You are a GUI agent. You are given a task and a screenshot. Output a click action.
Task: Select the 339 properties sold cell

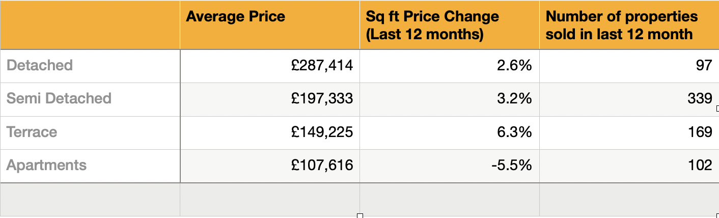click(x=629, y=98)
